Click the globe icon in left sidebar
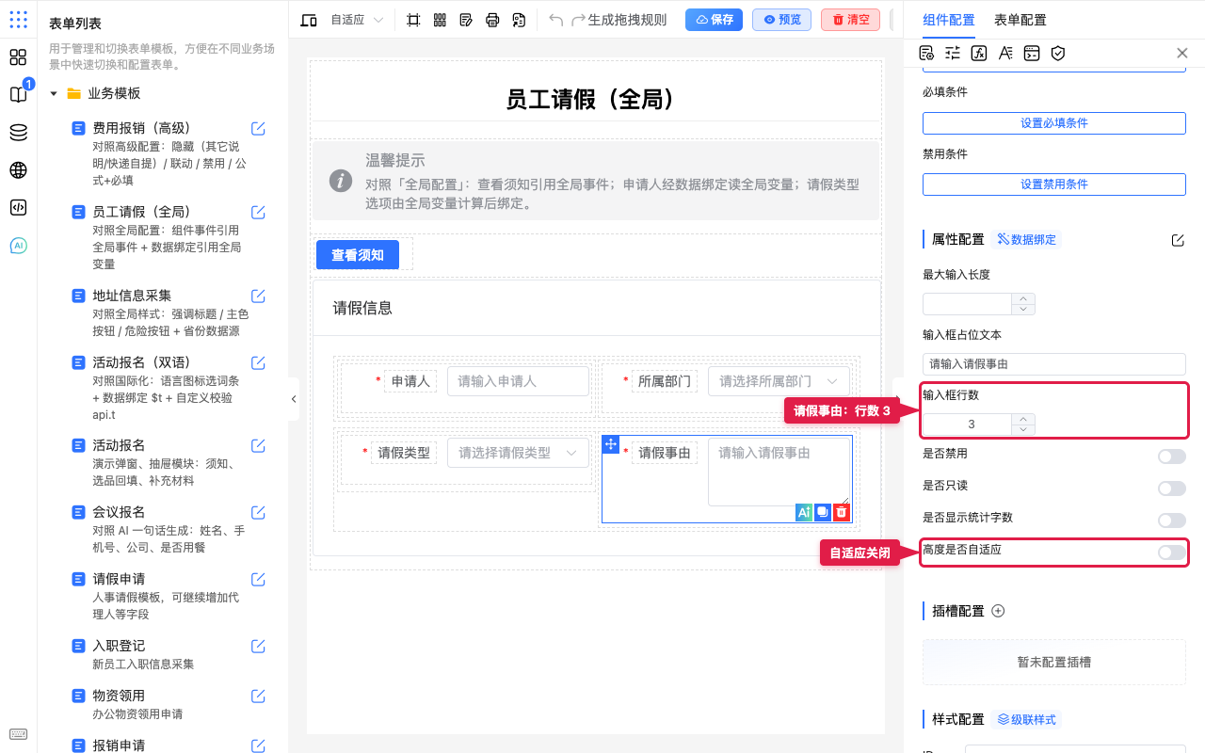 click(18, 170)
